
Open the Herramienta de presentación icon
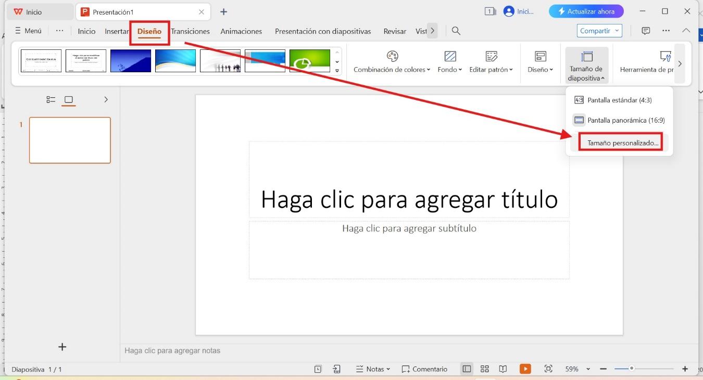pos(666,57)
